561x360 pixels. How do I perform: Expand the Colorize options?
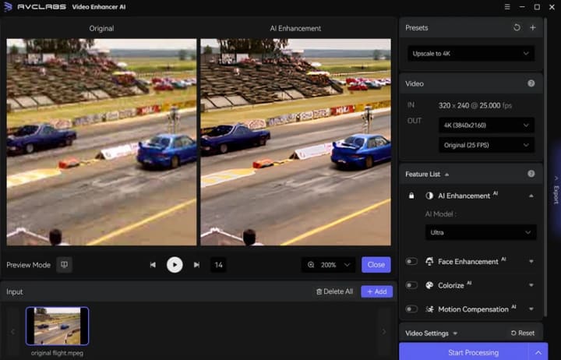531,285
